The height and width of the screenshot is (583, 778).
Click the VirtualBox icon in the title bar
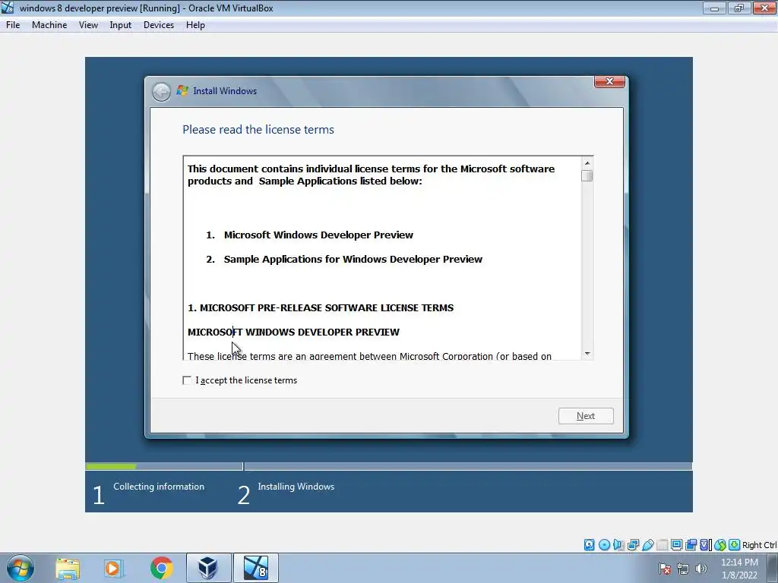[8, 8]
